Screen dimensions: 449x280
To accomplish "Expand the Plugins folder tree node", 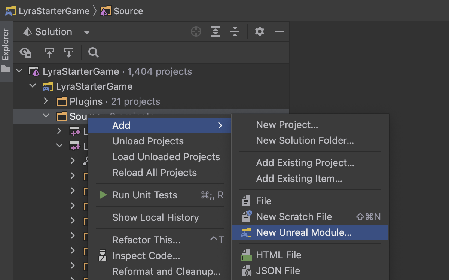I will [46, 101].
